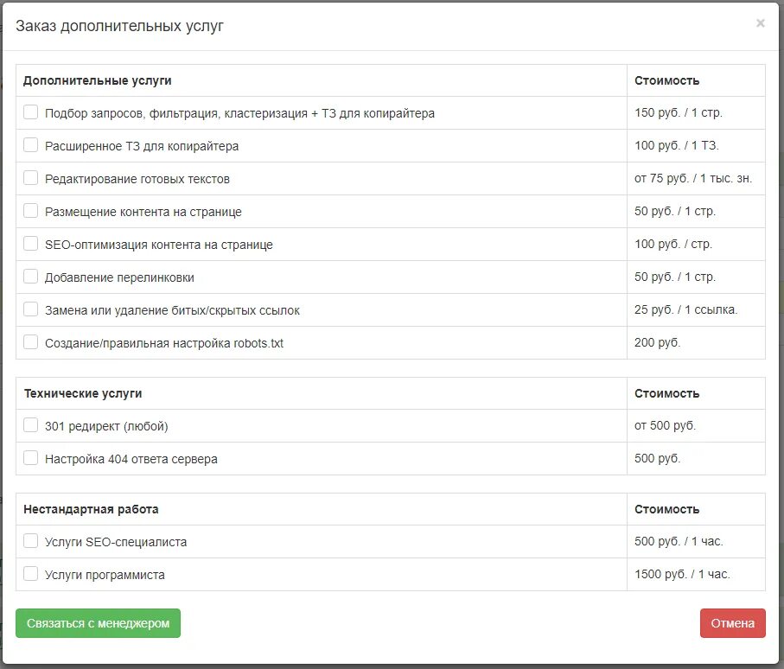Image resolution: width=784 pixels, height=669 pixels.
Task: Select 'Размещение контента на странице' checkbox
Action: point(30,211)
